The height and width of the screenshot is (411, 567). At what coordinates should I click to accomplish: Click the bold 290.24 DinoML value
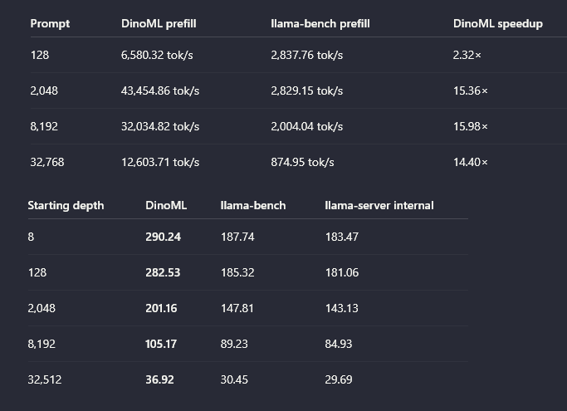[x=163, y=237]
